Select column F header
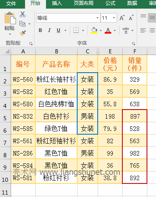Viewport: 156px width, 197px height. (135, 51)
